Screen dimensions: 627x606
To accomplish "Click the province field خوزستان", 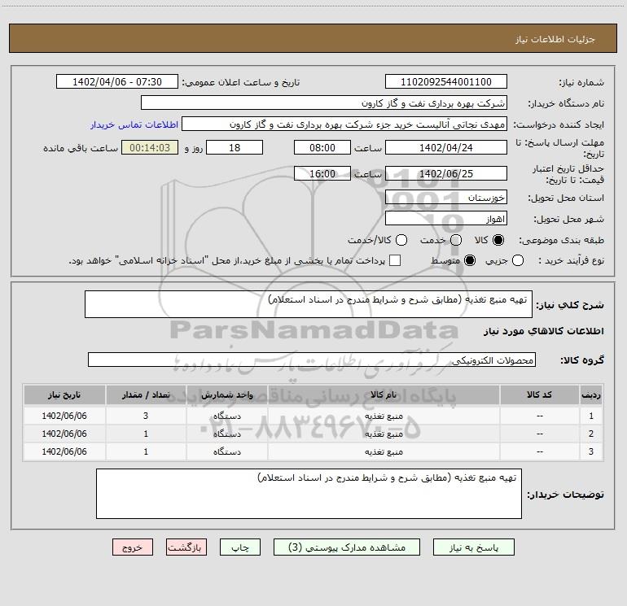I will click(446, 197).
